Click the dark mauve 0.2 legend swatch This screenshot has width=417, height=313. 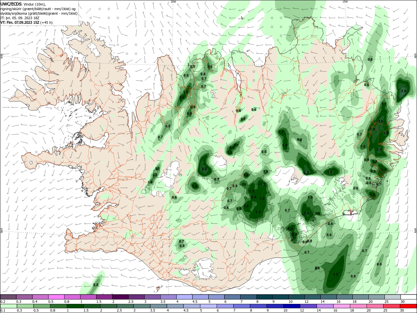[8, 297]
